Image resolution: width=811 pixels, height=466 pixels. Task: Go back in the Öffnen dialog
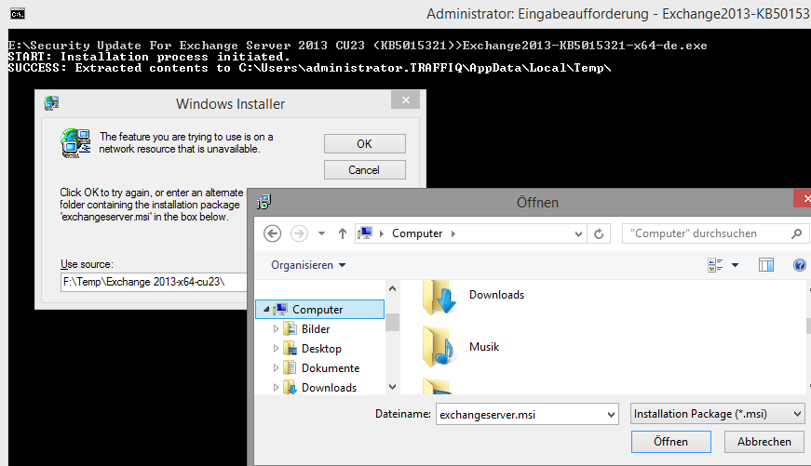[273, 233]
